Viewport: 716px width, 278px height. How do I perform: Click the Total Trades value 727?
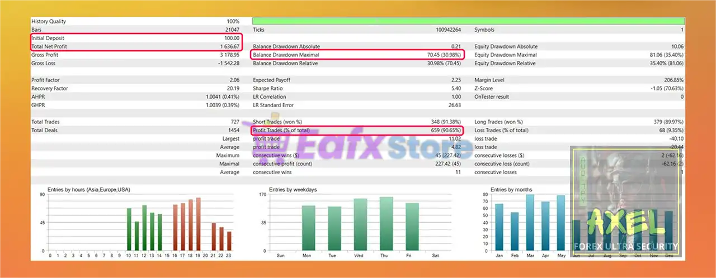(235, 122)
